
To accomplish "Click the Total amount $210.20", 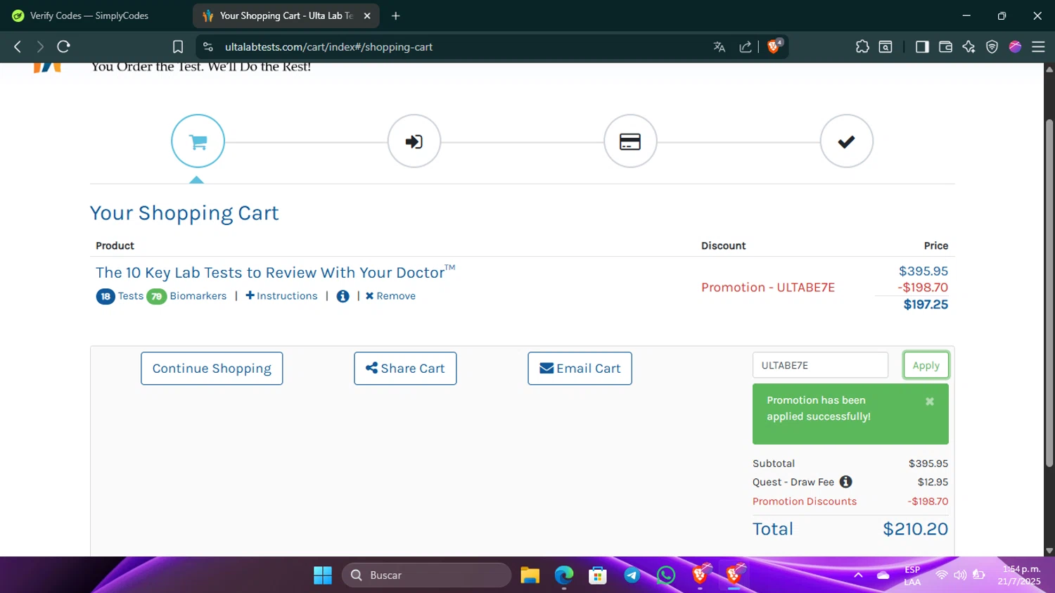I will (915, 529).
